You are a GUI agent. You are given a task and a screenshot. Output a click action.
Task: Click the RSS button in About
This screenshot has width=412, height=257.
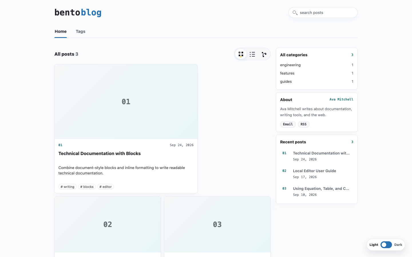point(304,124)
